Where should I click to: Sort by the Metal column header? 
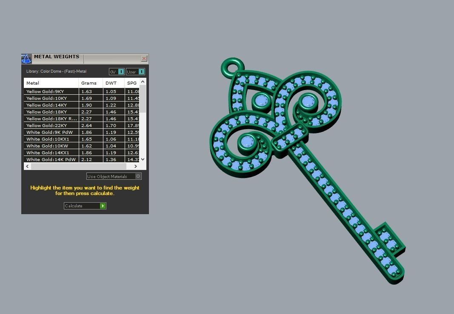click(x=51, y=83)
